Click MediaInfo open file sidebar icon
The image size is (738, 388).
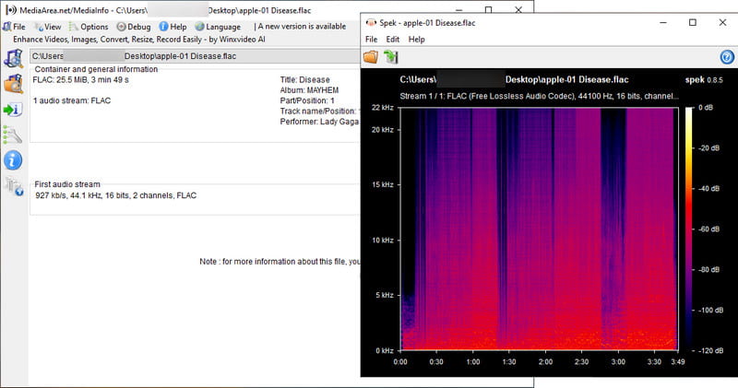(x=13, y=59)
